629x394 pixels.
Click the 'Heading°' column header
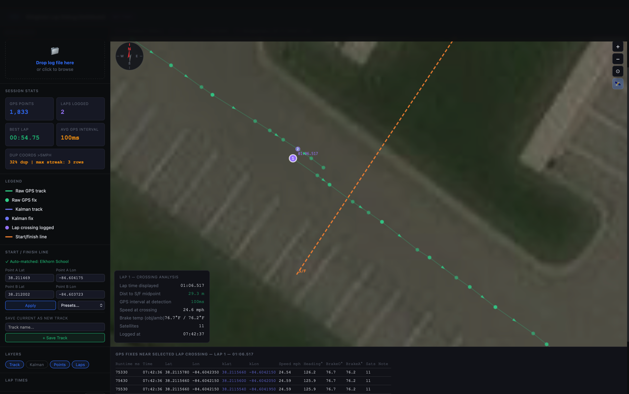point(313,364)
